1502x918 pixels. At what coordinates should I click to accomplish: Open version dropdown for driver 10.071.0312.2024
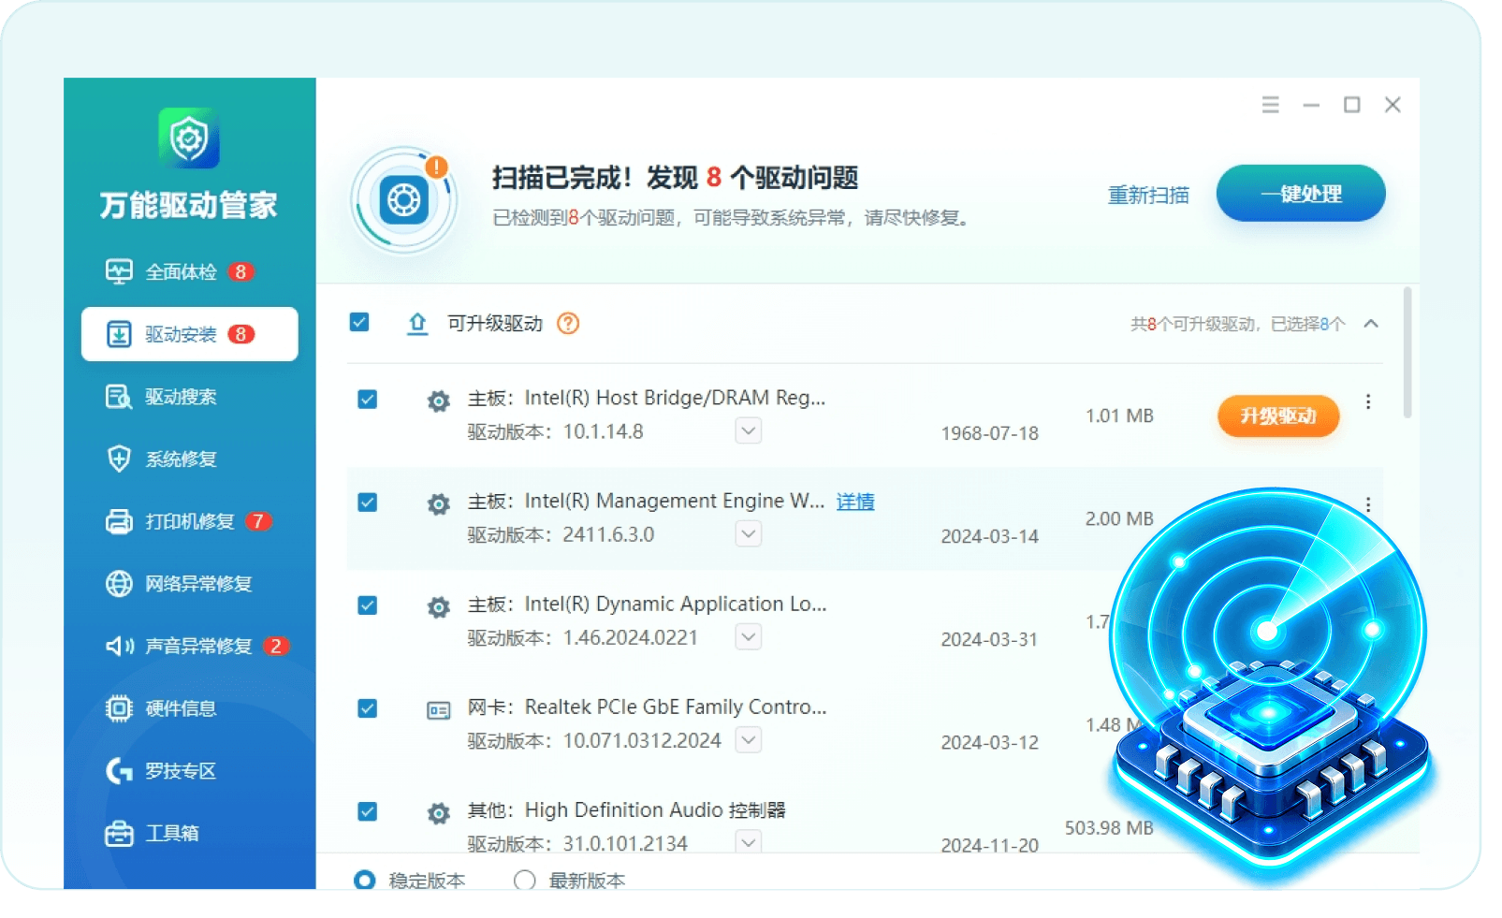[x=749, y=740]
